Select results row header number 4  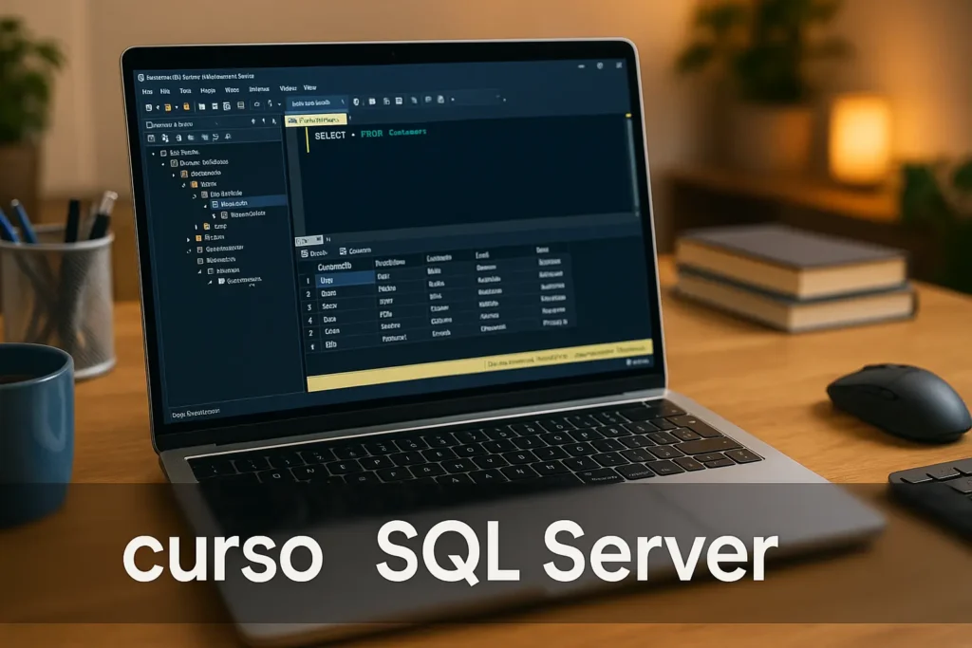pos(310,321)
